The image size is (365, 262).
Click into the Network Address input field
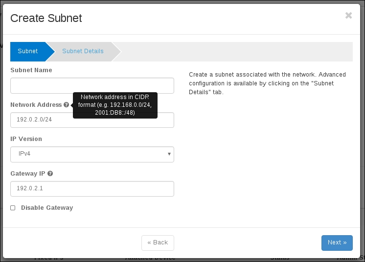[92, 121]
